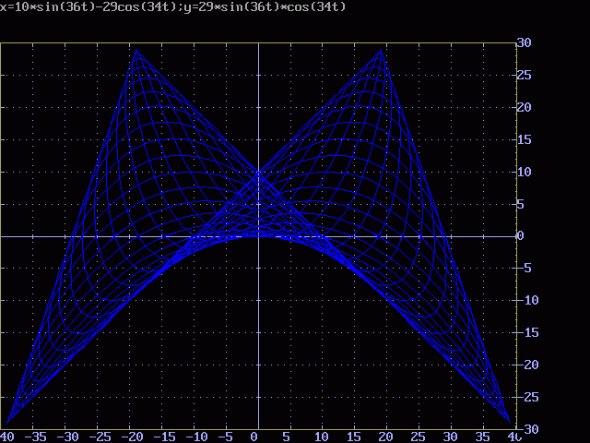Click the y-axis tick label 15
Image resolution: width=590 pixels, height=443 pixels.
[x=524, y=139]
